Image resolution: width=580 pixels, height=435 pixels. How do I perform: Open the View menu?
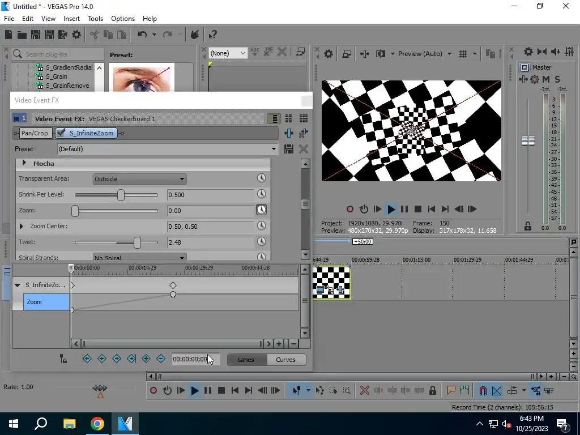coord(49,19)
